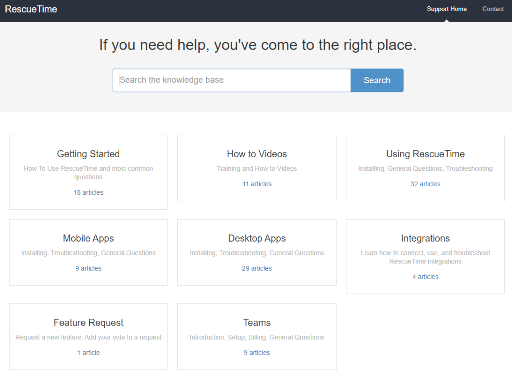The width and height of the screenshot is (512, 373).
Task: Open the Integrations category
Action: pos(425,238)
